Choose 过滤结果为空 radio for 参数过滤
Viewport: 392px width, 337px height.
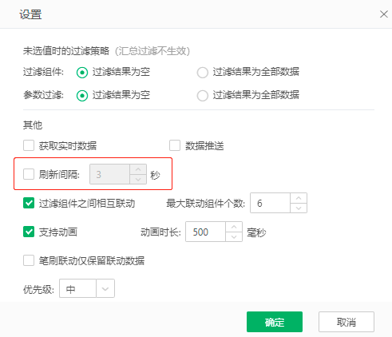point(82,96)
